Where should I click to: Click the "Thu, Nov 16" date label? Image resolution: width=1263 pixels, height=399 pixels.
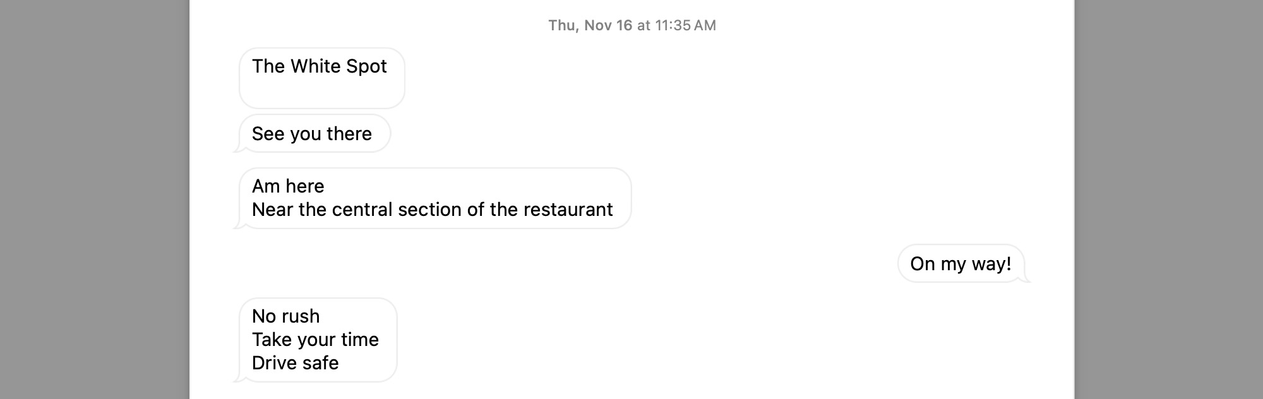pos(590,25)
